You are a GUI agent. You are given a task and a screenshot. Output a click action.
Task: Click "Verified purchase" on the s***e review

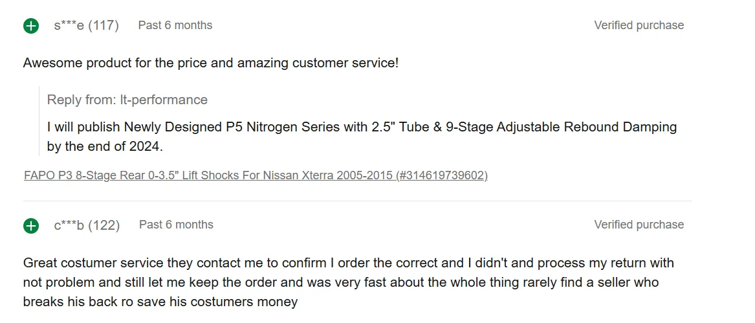pyautogui.click(x=639, y=25)
